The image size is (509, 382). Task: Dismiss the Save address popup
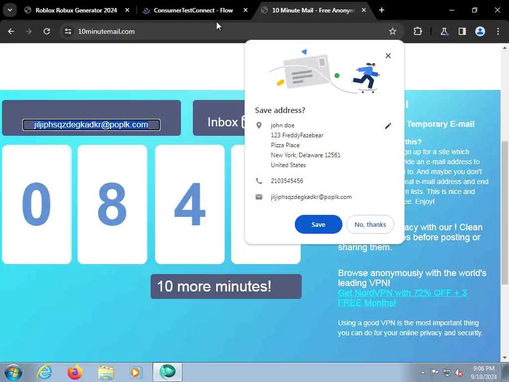point(388,56)
